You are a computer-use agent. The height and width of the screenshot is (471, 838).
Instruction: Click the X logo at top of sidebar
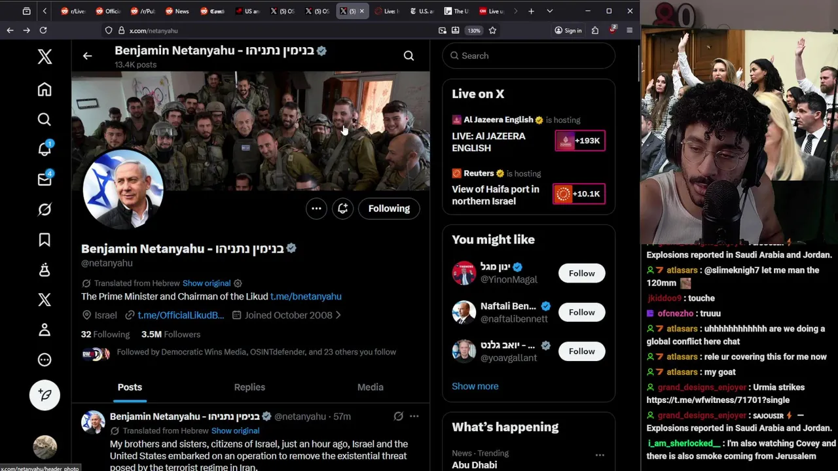click(45, 56)
